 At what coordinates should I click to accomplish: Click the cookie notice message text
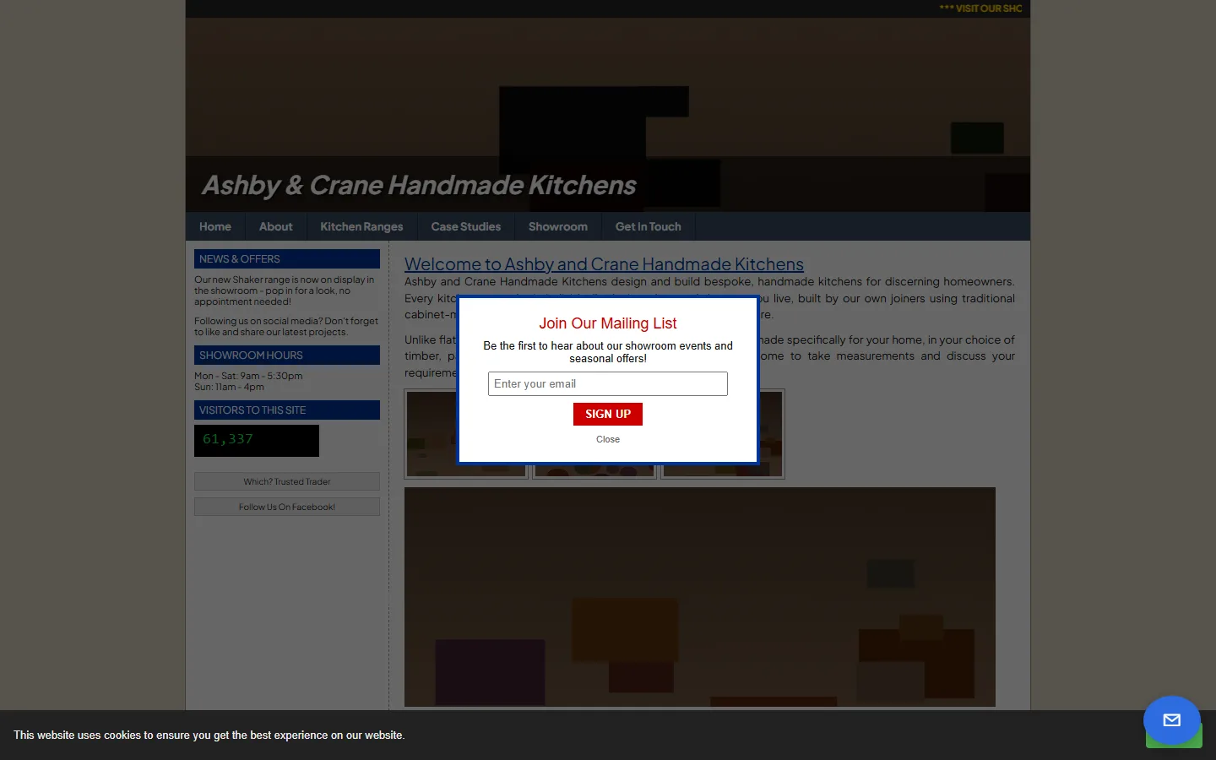click(209, 736)
